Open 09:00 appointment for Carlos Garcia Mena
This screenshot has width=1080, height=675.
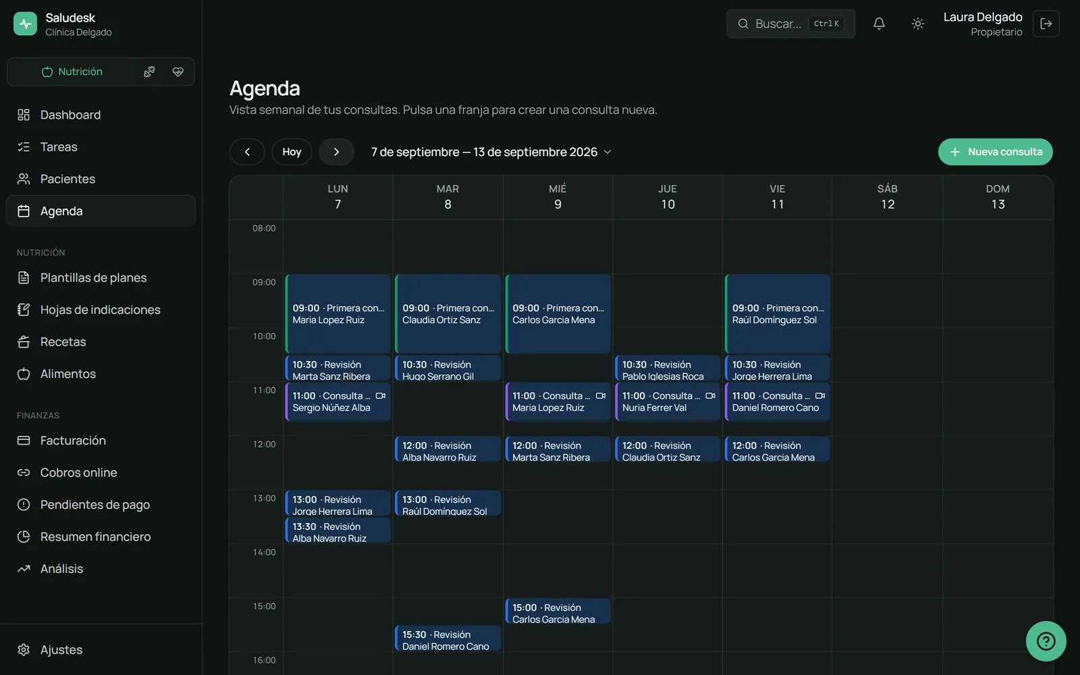click(558, 314)
